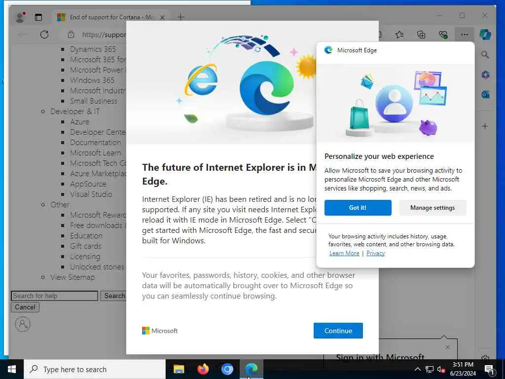
Task: Add a sidebar app with the plus icon
Action: coord(485,126)
